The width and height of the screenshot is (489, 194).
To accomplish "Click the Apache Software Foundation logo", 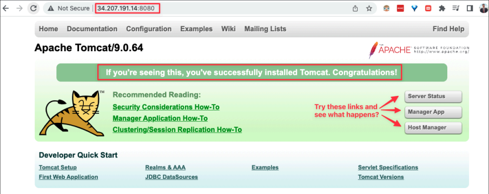I will [419, 50].
